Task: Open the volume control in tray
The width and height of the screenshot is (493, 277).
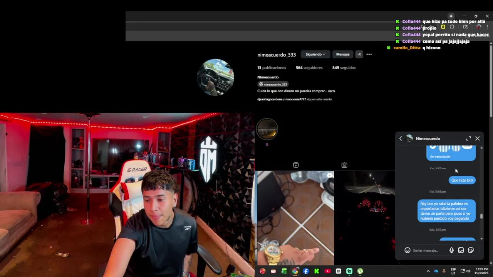Action: point(468,271)
